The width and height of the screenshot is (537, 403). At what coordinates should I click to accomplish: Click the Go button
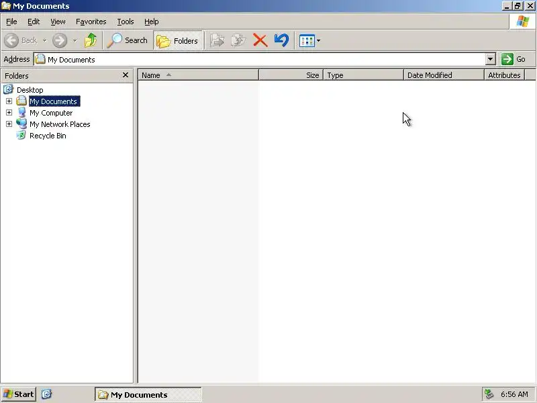pyautogui.click(x=514, y=59)
